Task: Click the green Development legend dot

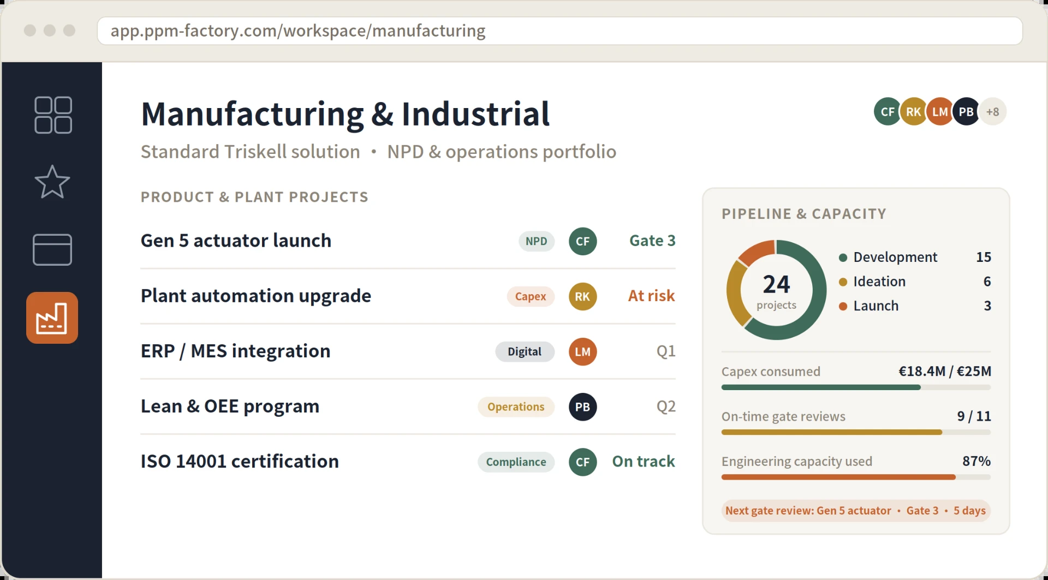Action: pos(843,258)
